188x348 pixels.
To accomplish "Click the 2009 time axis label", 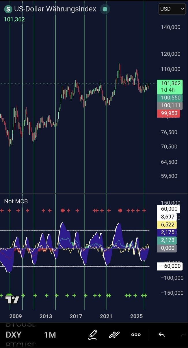I will (x=16, y=316).
